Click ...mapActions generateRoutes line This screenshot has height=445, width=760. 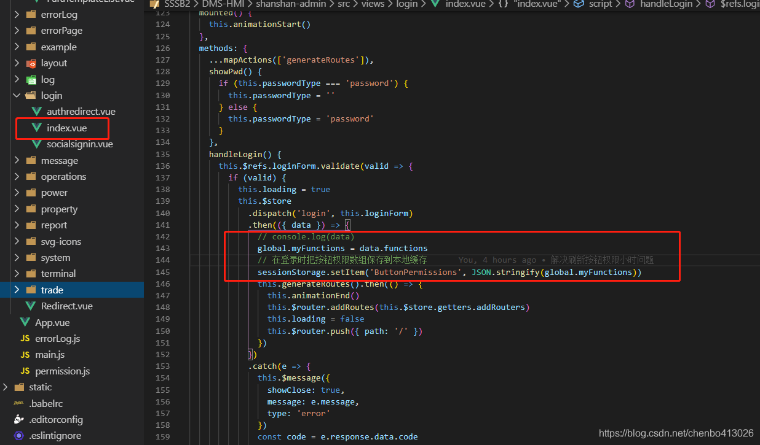pyautogui.click(x=291, y=60)
